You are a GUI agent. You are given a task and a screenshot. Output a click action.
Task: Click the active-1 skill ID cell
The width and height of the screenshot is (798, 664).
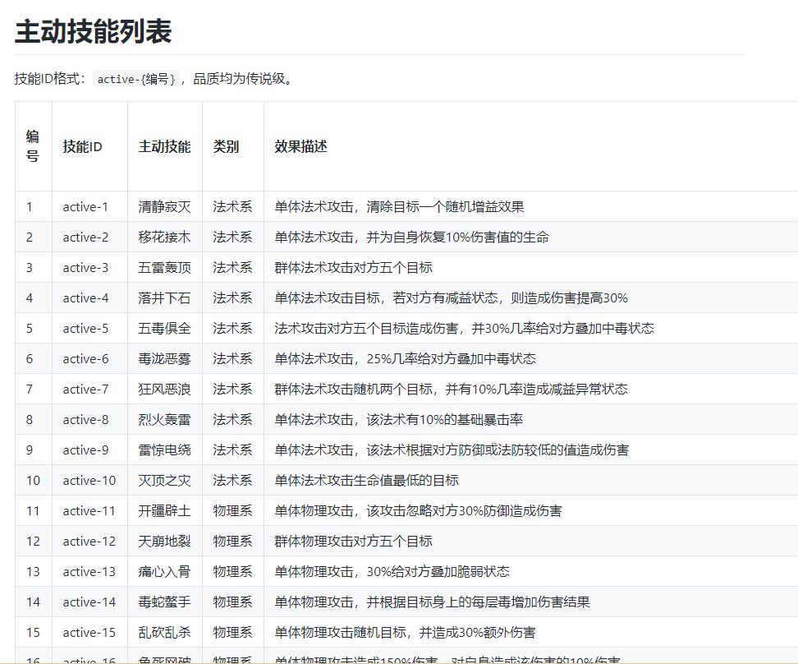pos(85,207)
